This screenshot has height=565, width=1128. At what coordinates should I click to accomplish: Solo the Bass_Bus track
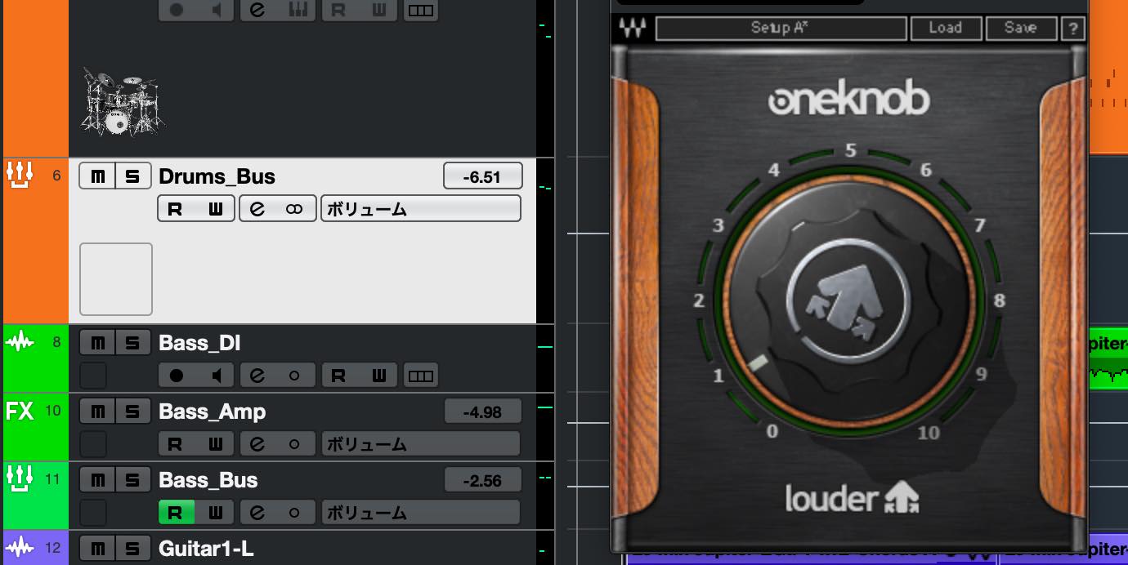click(x=133, y=480)
